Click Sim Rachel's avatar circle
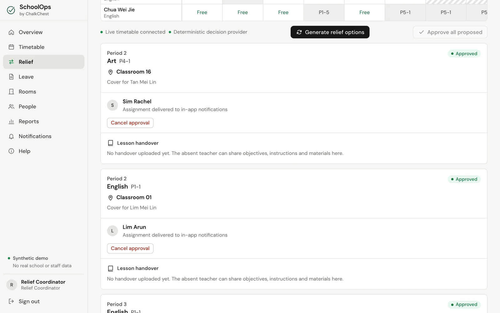The width and height of the screenshot is (500, 313). click(x=112, y=105)
